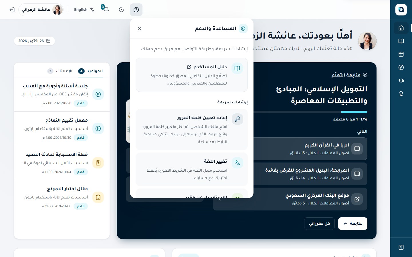Click clipboard icon beside مقال اختيار النموذج
Screen dimensions: 412x257
tap(98, 197)
